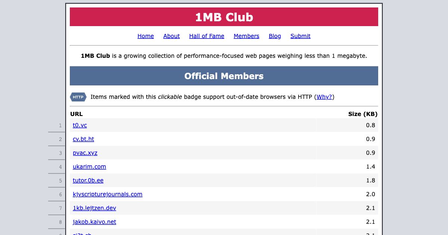Open the Hall of Fame page
This screenshot has height=235, width=448.
[x=206, y=36]
